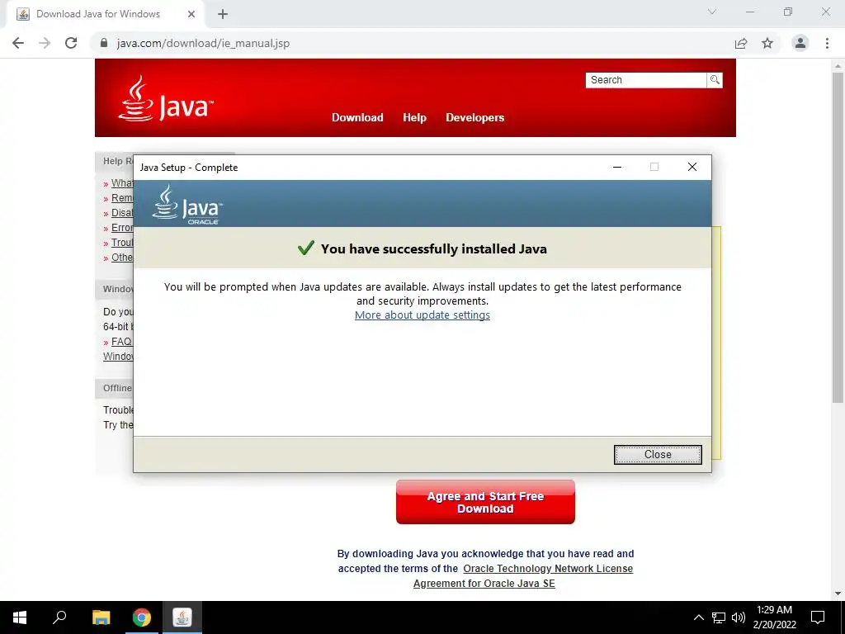Click 'You have successfully installed Java' text
This screenshot has width=845, height=634.
click(x=434, y=248)
